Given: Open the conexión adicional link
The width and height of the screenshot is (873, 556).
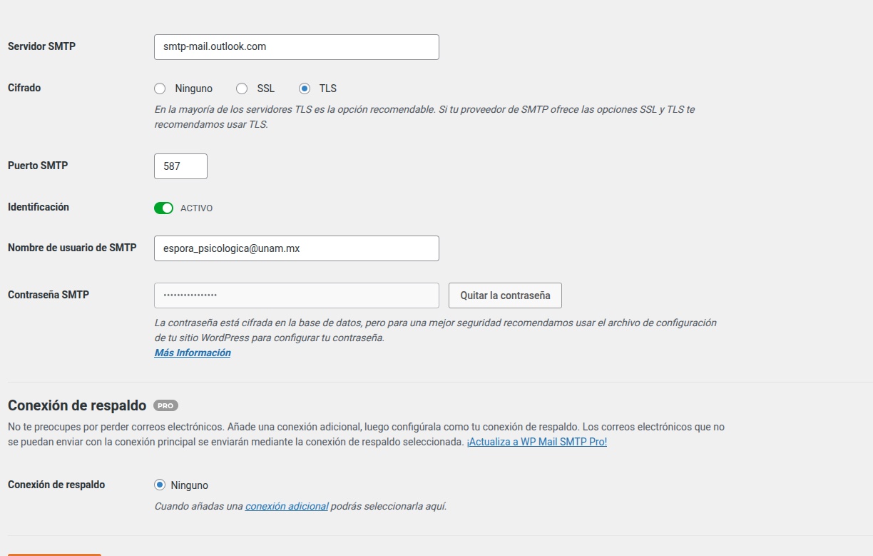Looking at the screenshot, I should click(x=287, y=506).
